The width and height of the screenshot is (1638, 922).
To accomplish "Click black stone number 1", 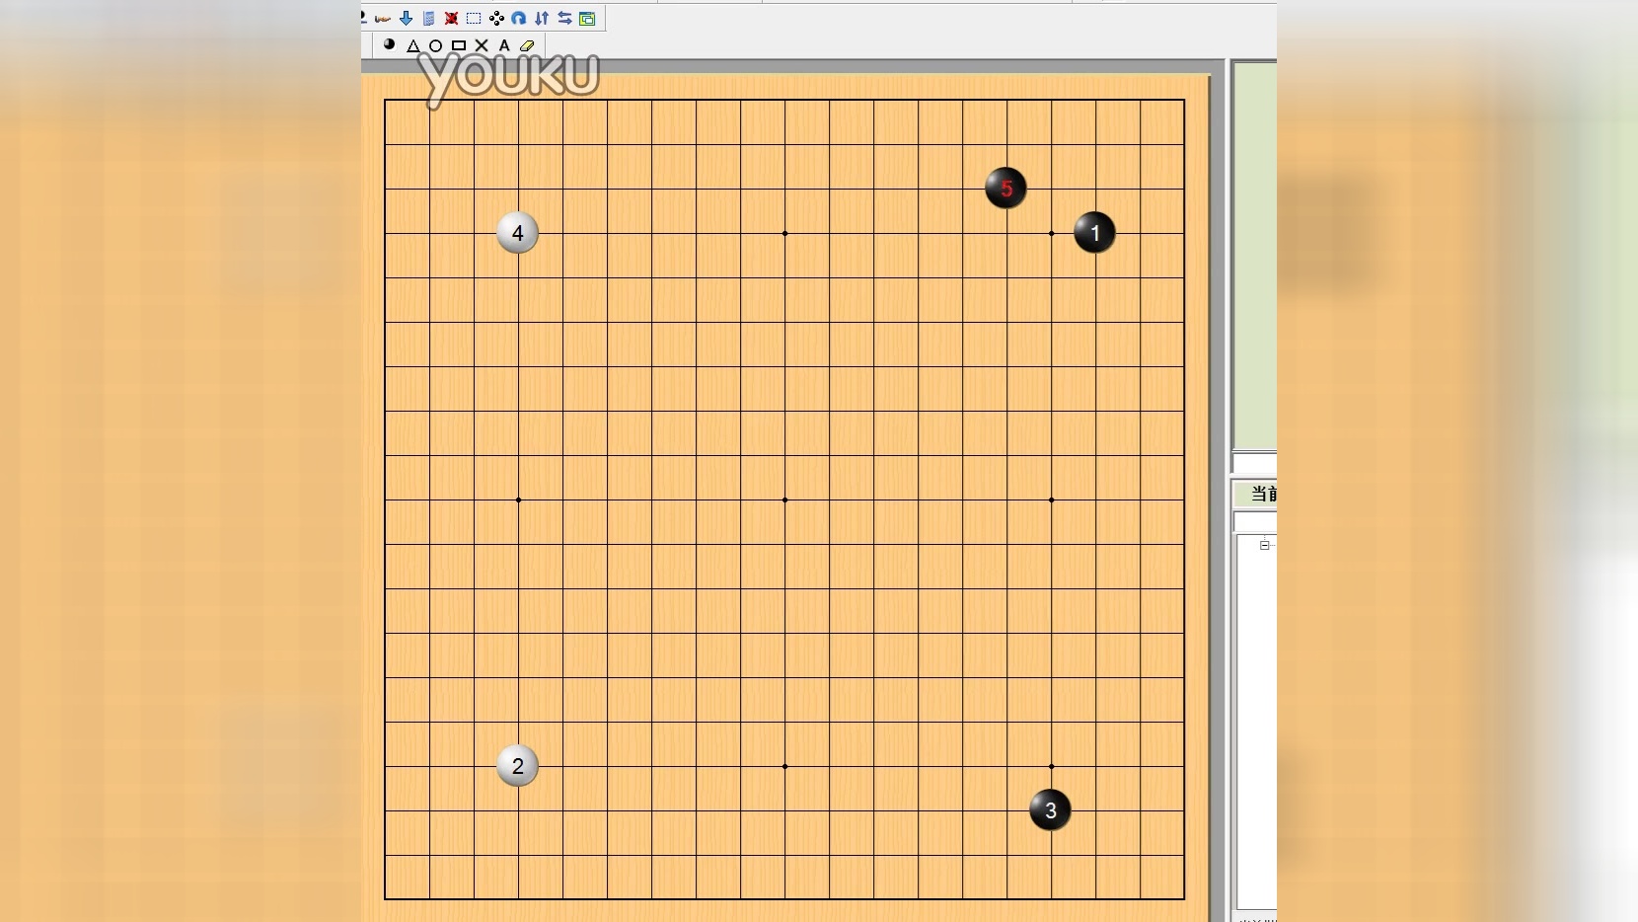I will tap(1094, 233).
